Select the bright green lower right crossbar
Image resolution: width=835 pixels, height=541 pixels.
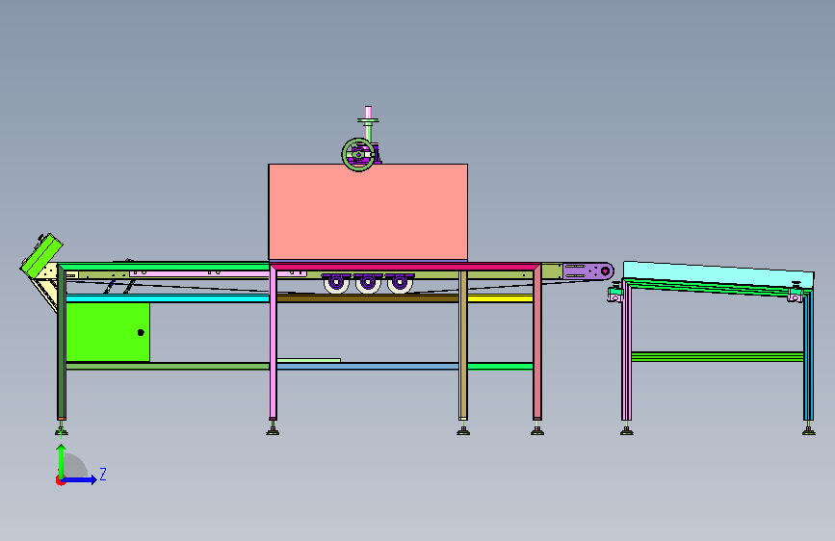point(500,367)
